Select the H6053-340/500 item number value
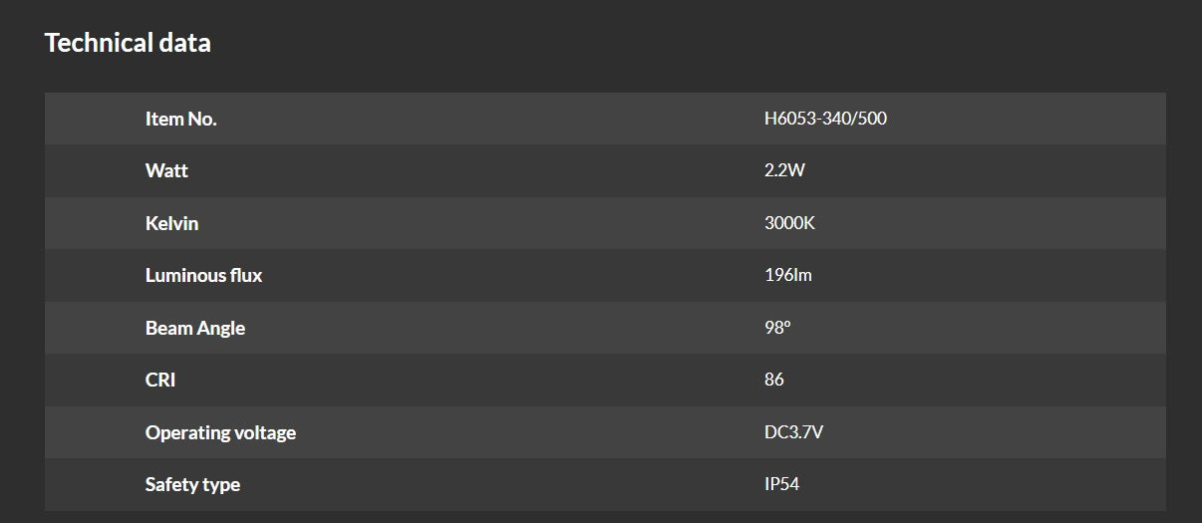1202x523 pixels. (x=825, y=119)
